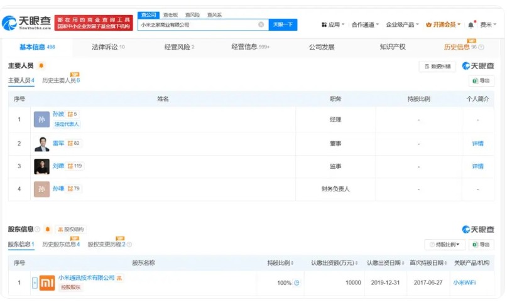Click the Tianyancha logo
The image size is (507, 305).
(x=26, y=23)
